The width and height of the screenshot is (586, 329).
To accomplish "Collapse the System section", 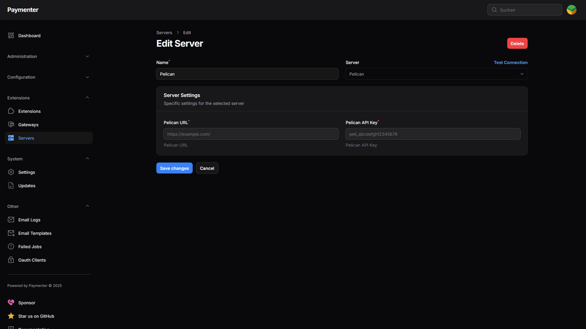I will [49, 158].
